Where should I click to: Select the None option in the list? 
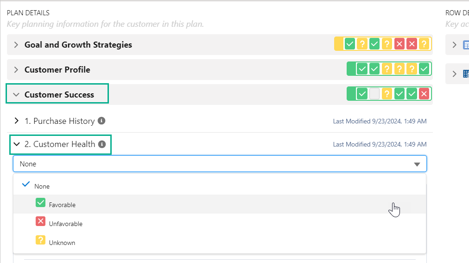click(42, 186)
